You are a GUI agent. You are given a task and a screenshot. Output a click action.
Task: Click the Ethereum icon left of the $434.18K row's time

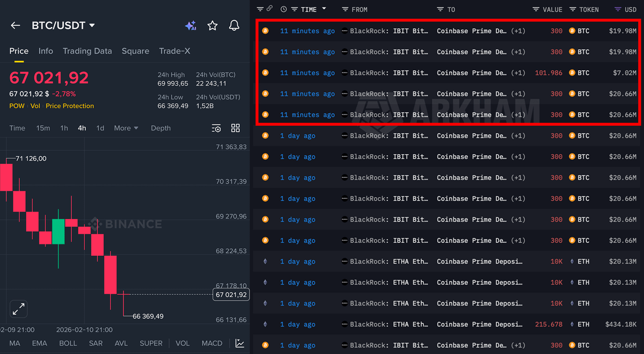[265, 324]
